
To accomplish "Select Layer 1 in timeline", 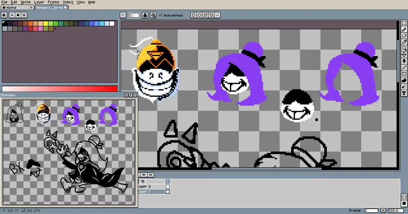I will [x=151, y=192].
